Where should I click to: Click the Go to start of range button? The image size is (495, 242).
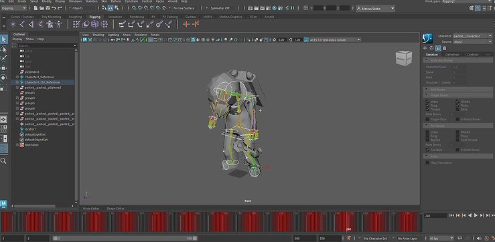451,215
